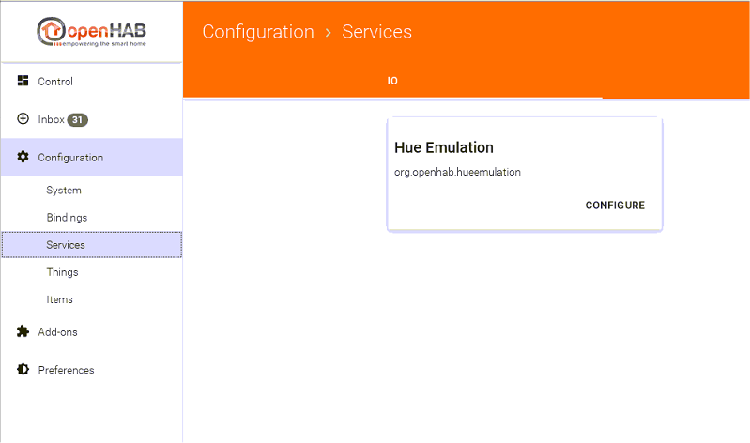Click the openHAB logo
750x443 pixels.
91,33
